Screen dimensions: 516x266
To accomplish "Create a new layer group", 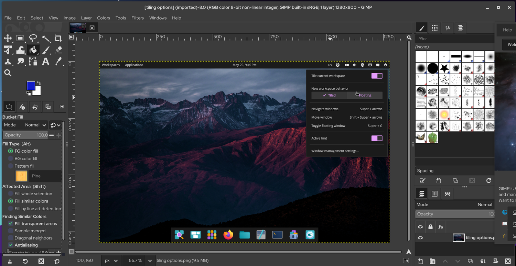I will tap(432, 261).
